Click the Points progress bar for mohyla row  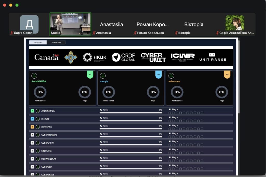[131, 121]
